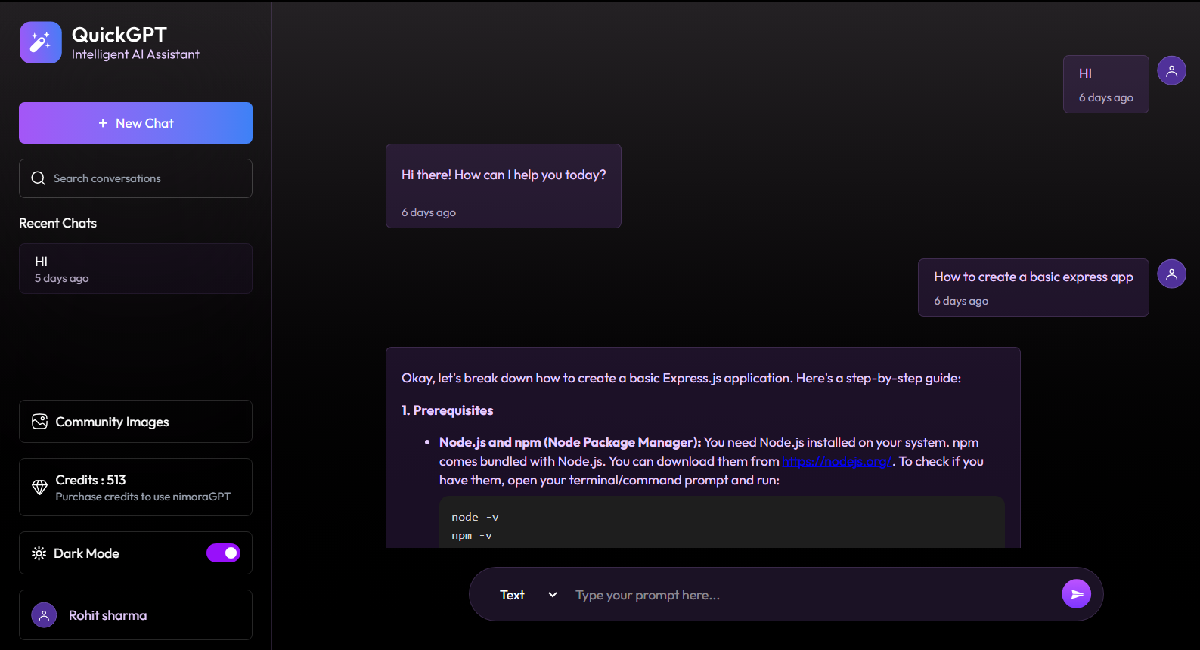Click the QuickGPT magic wand logo
The image size is (1200, 650).
(40, 42)
